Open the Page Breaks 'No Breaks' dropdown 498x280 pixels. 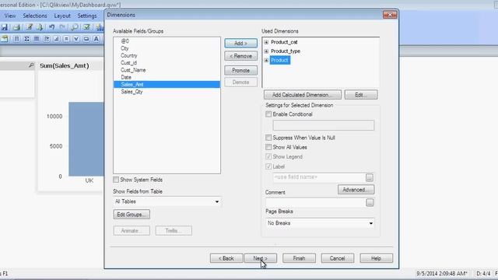coord(320,223)
